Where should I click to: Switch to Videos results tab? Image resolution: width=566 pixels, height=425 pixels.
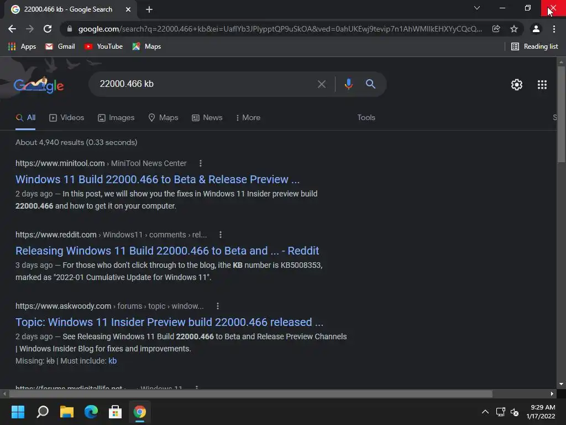point(66,117)
